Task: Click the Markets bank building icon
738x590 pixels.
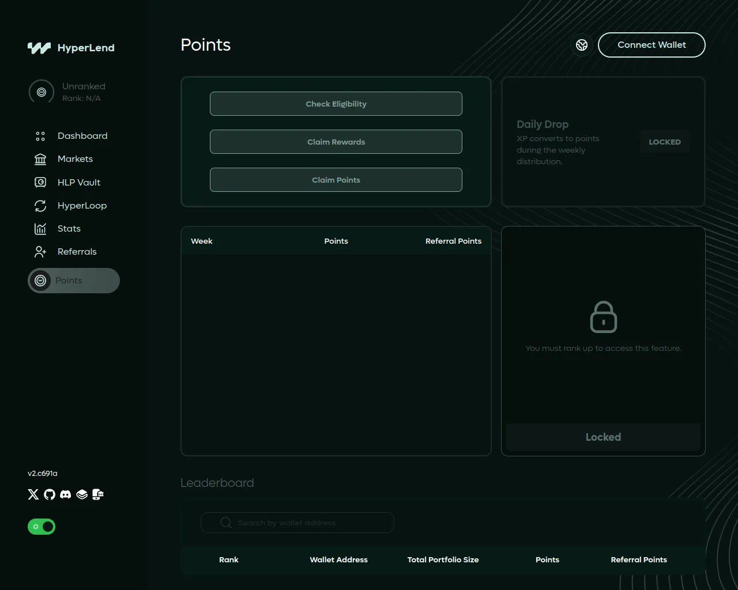Action: (x=40, y=159)
